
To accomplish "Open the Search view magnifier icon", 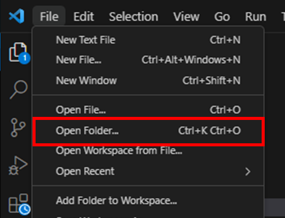I will click(x=18, y=89).
